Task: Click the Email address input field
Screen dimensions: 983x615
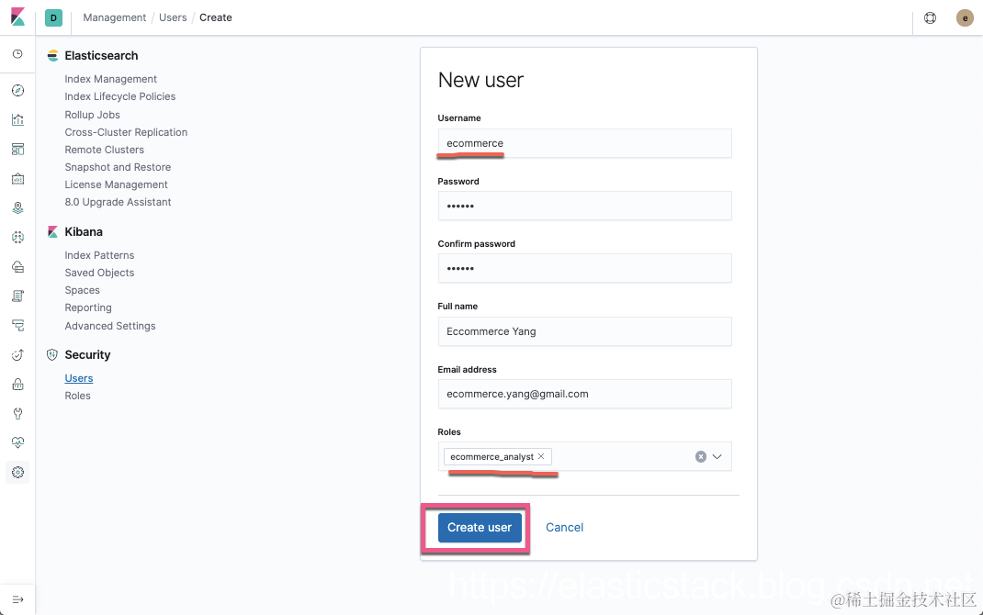Action: [x=584, y=394]
